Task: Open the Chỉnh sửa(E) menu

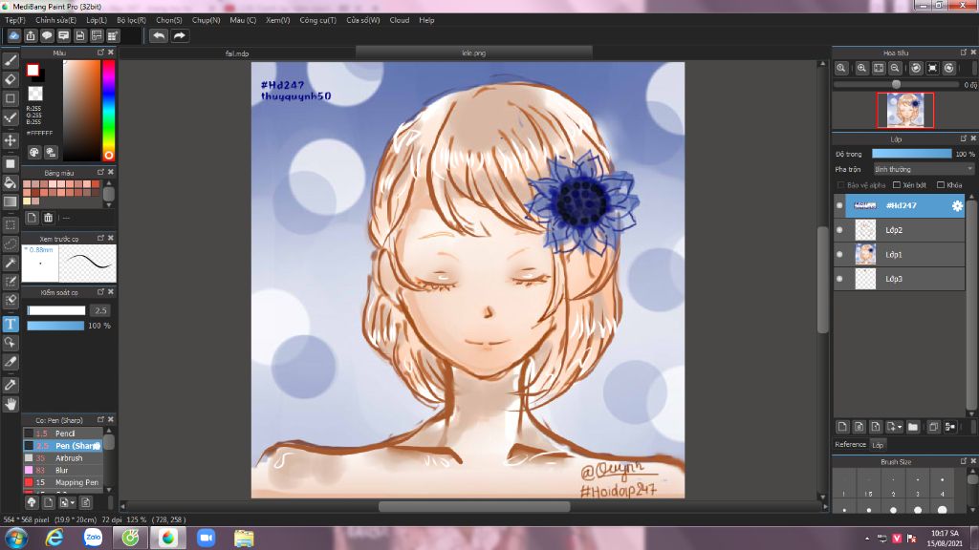Action: coord(55,20)
